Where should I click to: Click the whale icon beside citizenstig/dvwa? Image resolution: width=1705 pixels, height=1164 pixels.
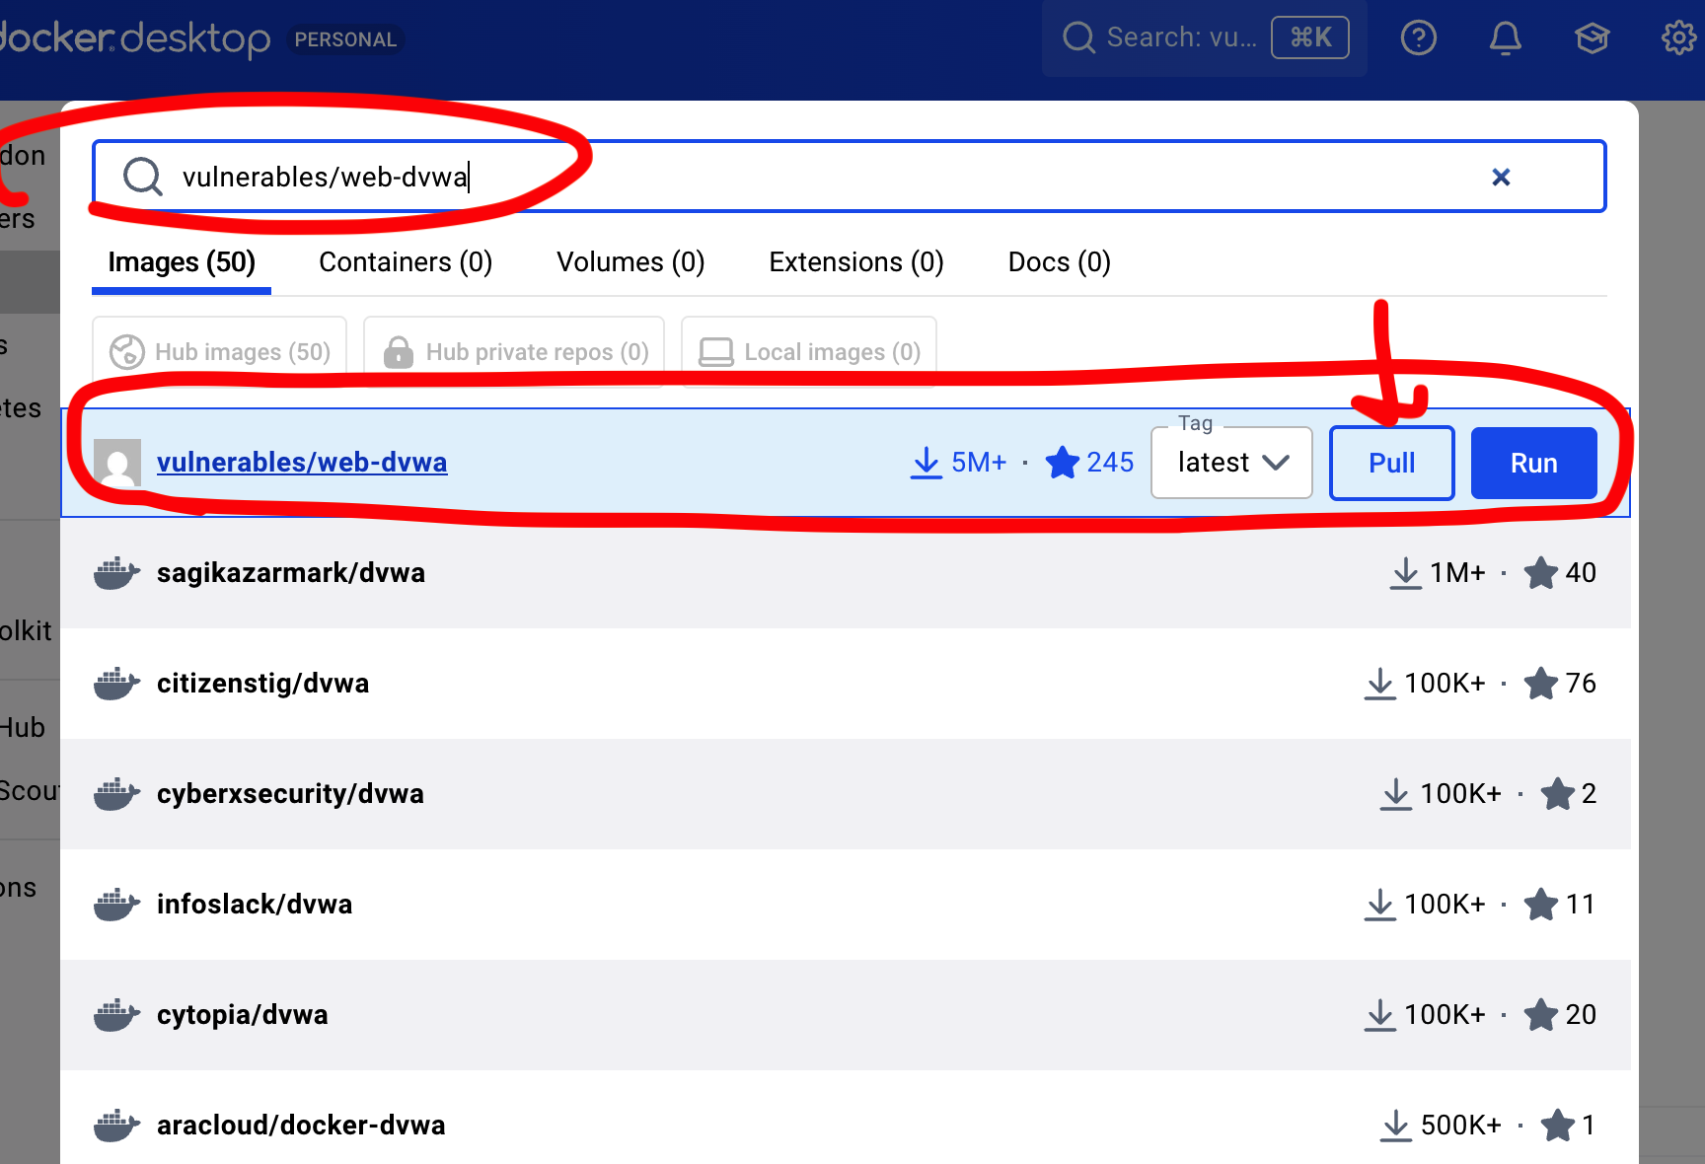116,684
